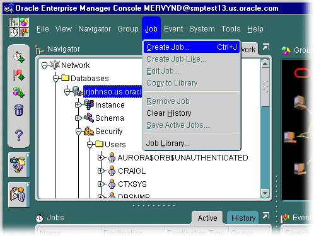The height and width of the screenshot is (236, 314).
Task: Click the Databases folder icon
Action: tap(65, 78)
